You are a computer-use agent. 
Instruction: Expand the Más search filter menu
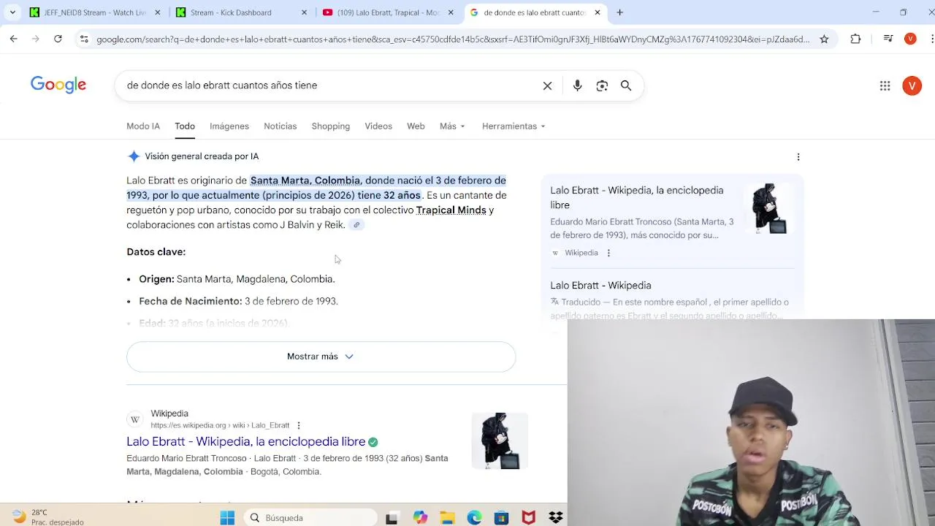click(x=452, y=126)
